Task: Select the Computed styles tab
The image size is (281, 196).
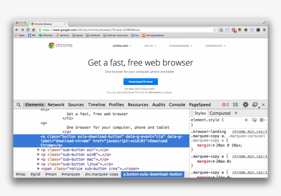Action: click(220, 113)
